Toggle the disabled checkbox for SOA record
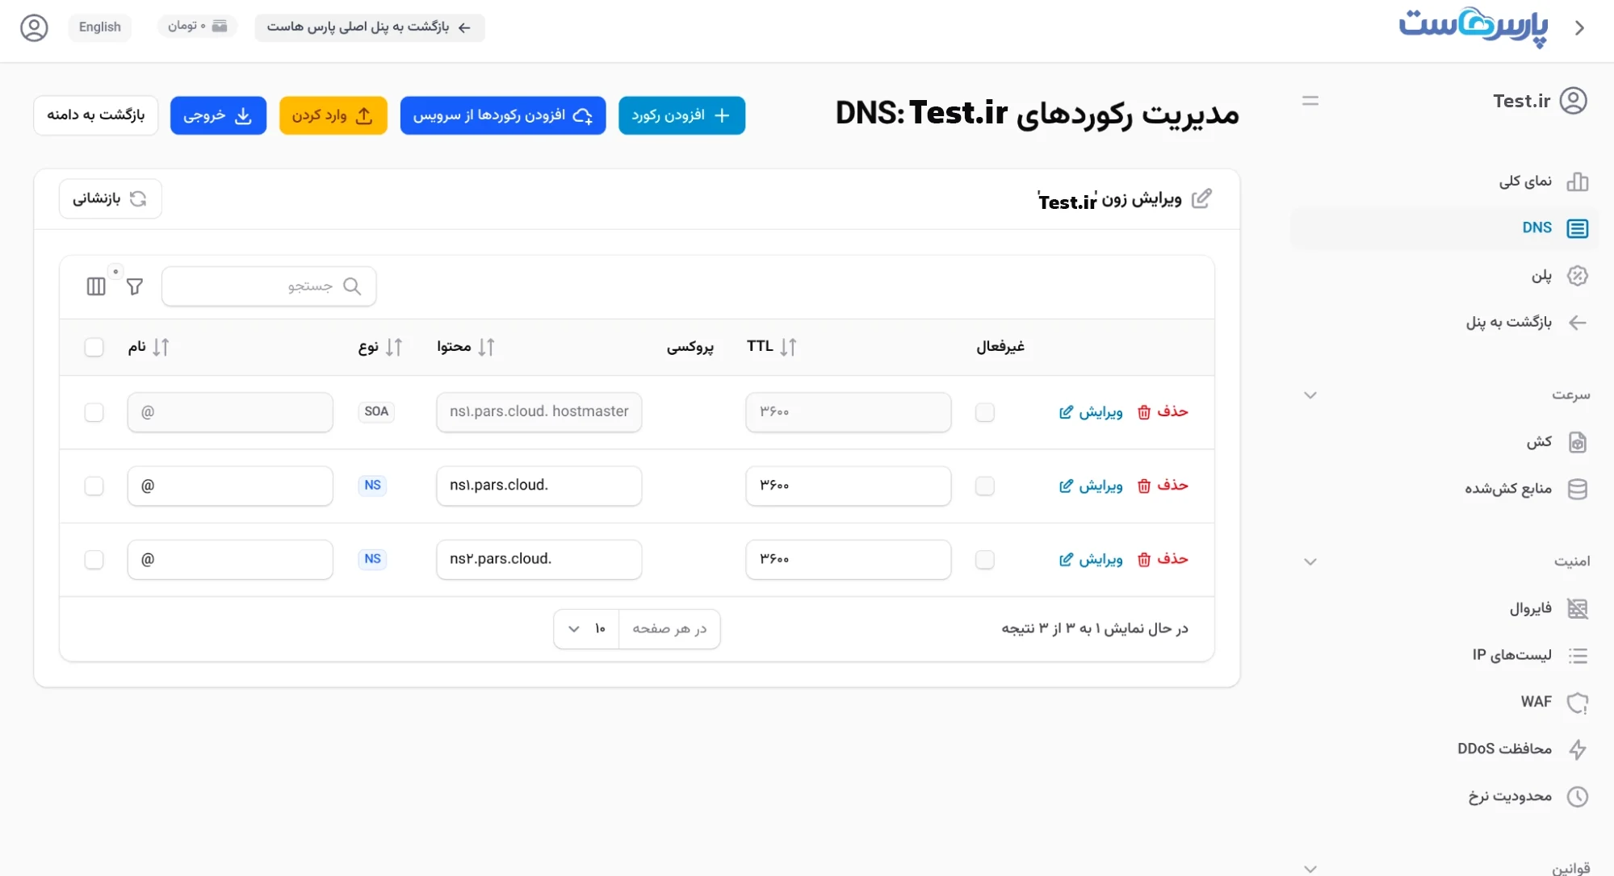 pos(984,412)
